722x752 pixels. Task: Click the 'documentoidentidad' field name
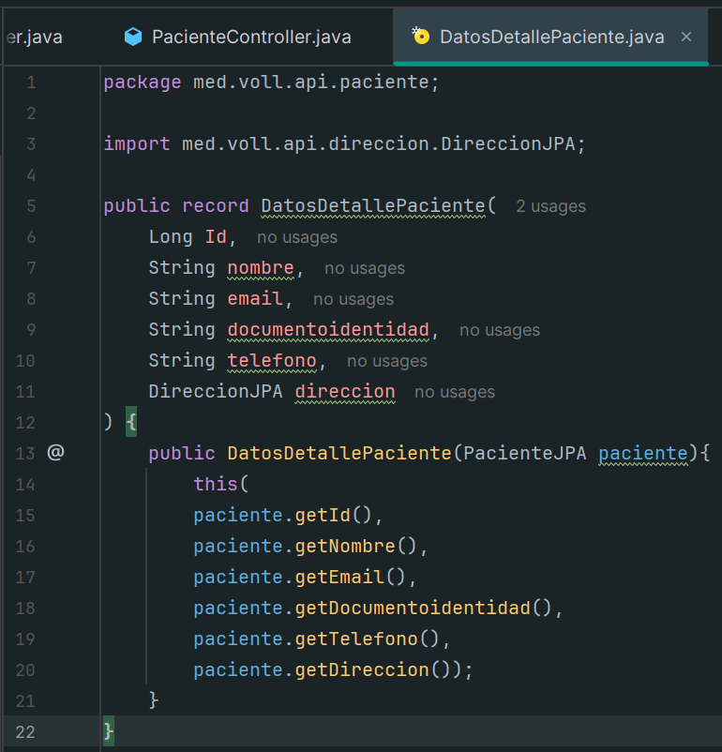point(328,330)
